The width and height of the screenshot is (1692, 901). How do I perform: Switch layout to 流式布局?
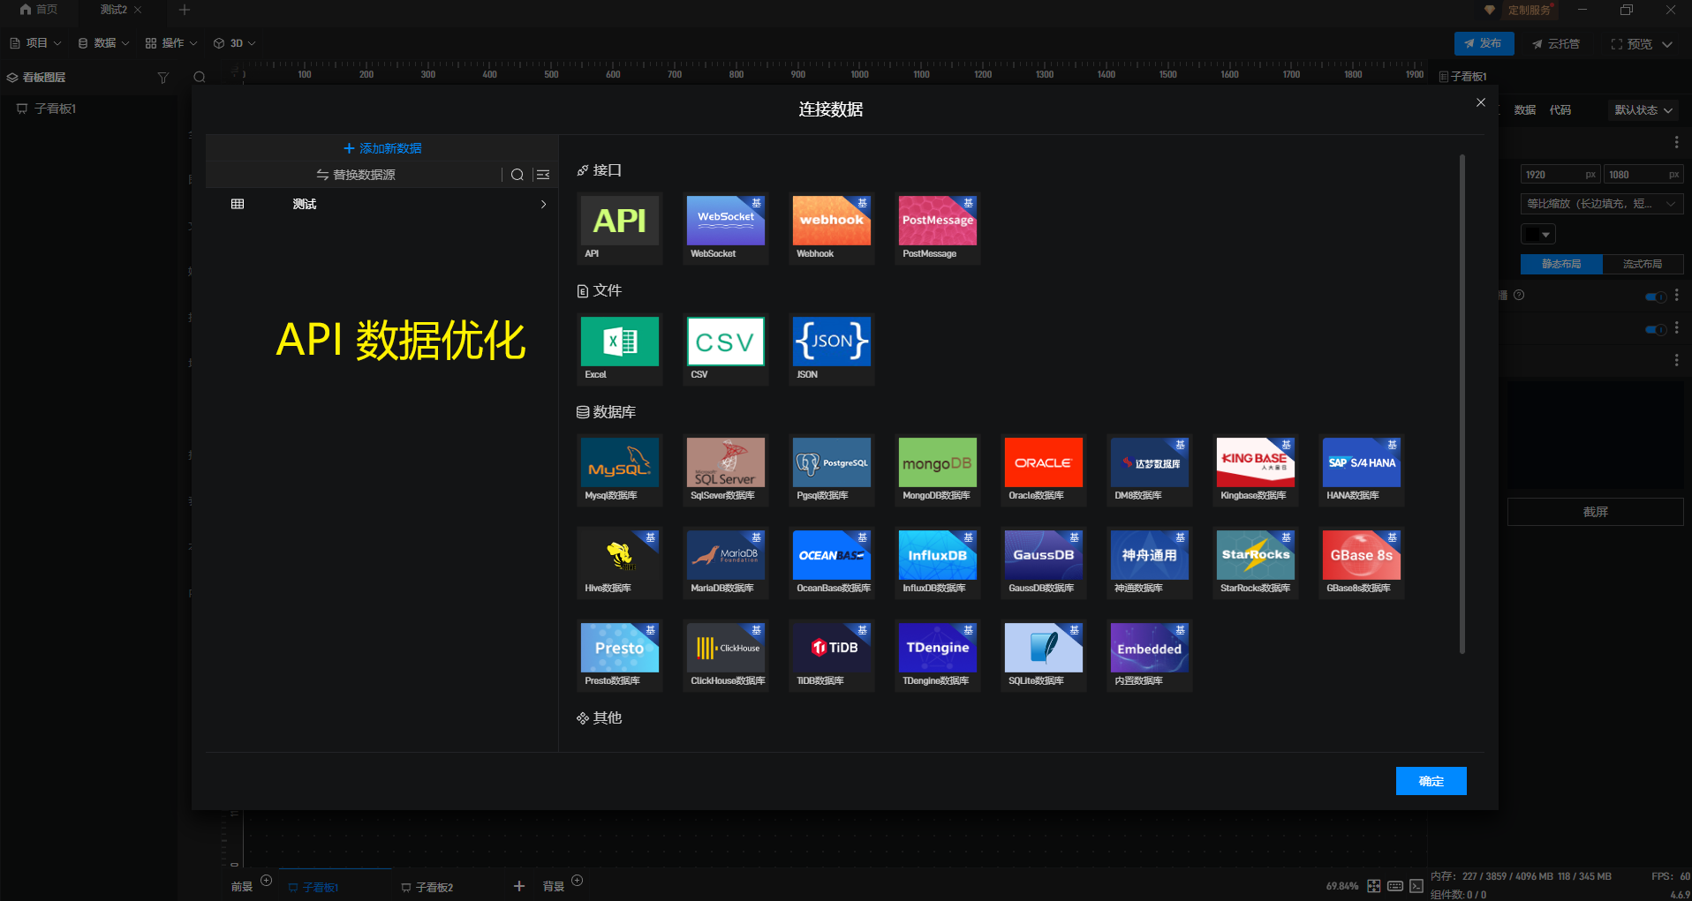click(x=1643, y=264)
